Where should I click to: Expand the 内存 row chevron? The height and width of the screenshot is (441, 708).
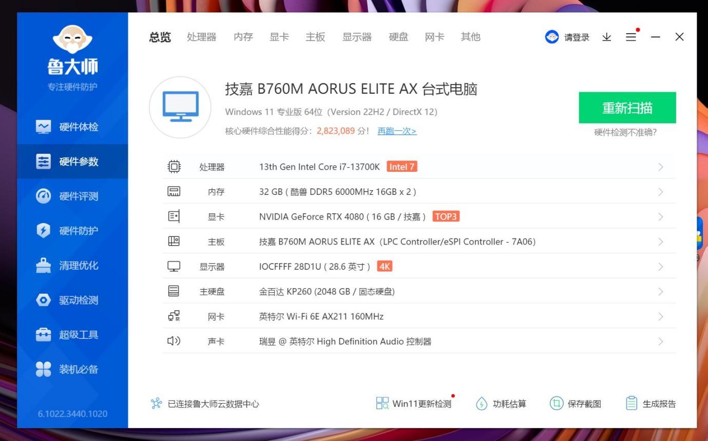tap(661, 192)
